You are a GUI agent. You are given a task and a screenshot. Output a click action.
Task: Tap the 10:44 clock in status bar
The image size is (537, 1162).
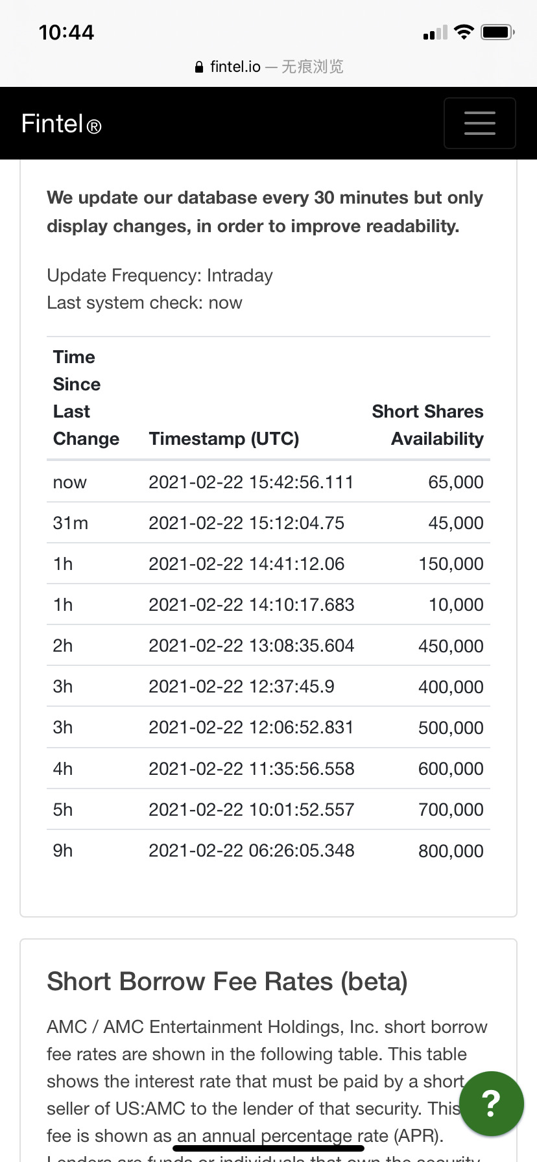66,32
